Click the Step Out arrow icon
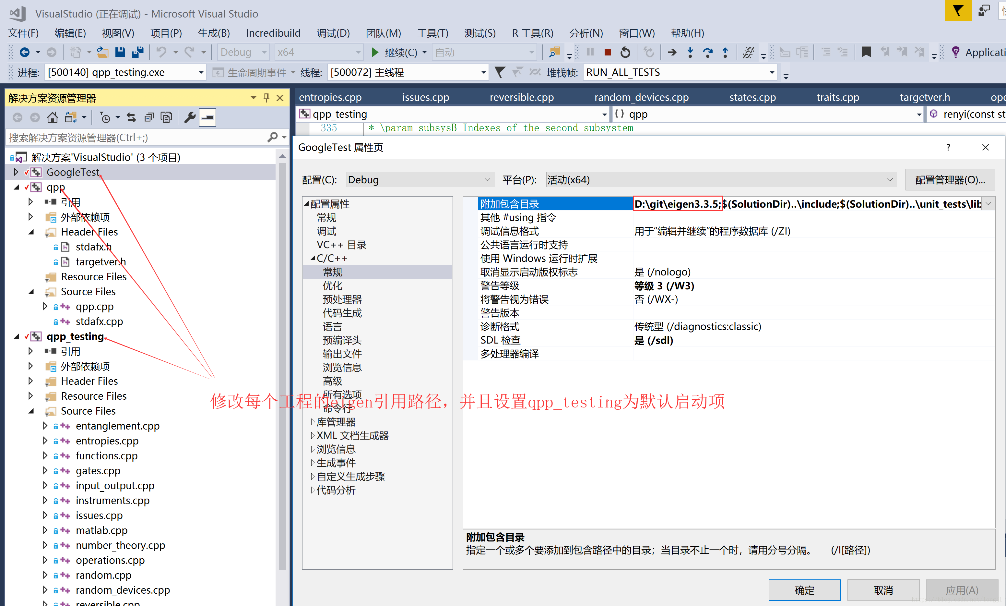Image resolution: width=1006 pixels, height=606 pixels. pos(725,52)
